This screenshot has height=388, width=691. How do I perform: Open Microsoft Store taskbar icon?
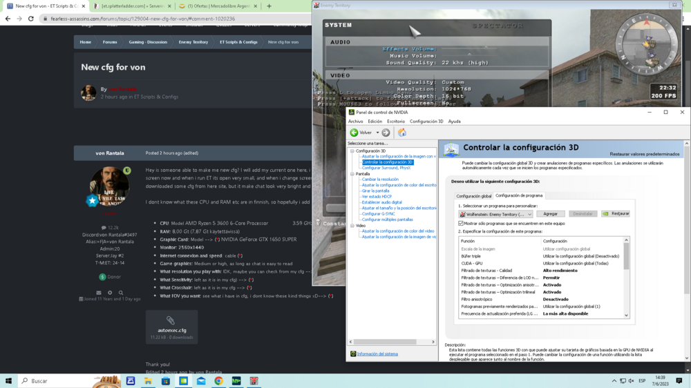tap(166, 381)
